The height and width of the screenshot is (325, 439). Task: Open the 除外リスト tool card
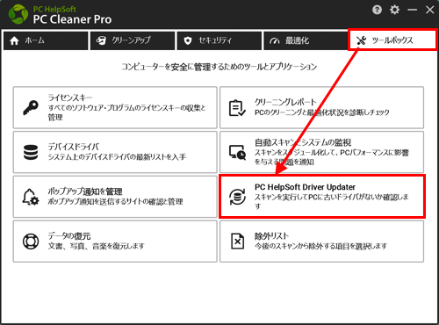coord(321,242)
